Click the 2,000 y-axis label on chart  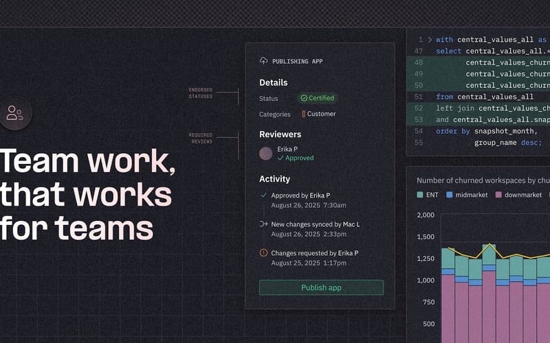click(426, 215)
